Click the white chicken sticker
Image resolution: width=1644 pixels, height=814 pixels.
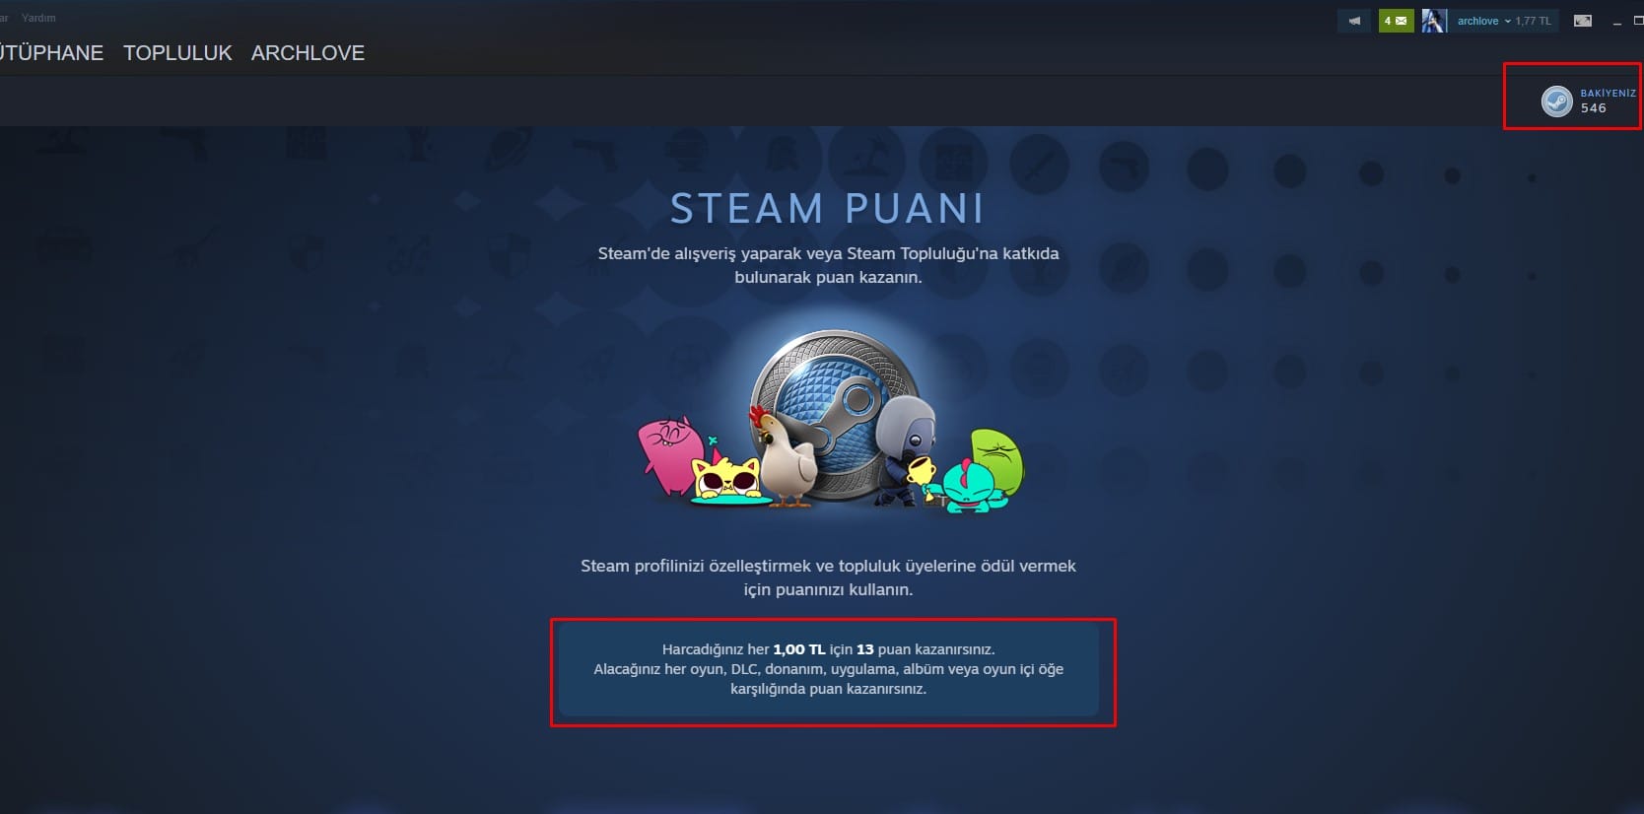tap(785, 458)
